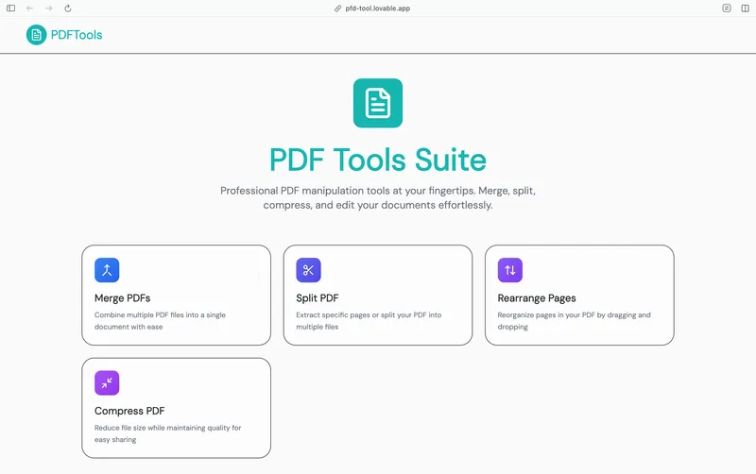Open the Compress PDF title
The height and width of the screenshot is (474, 756).
tap(129, 411)
